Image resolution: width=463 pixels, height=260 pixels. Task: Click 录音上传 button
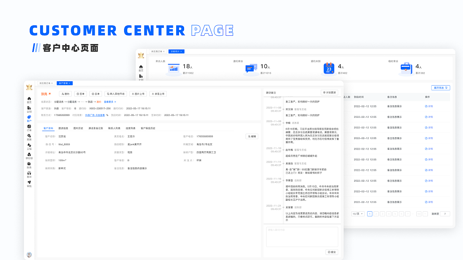point(158,94)
